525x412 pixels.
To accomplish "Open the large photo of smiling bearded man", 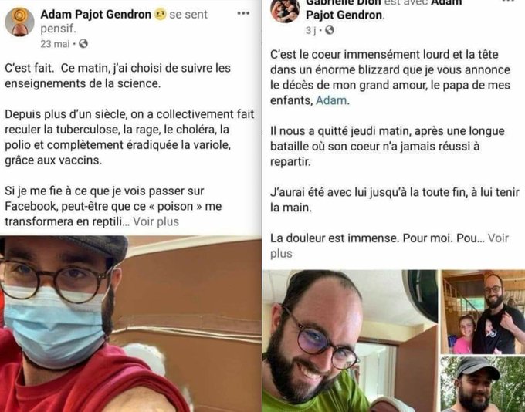I will [x=350, y=341].
